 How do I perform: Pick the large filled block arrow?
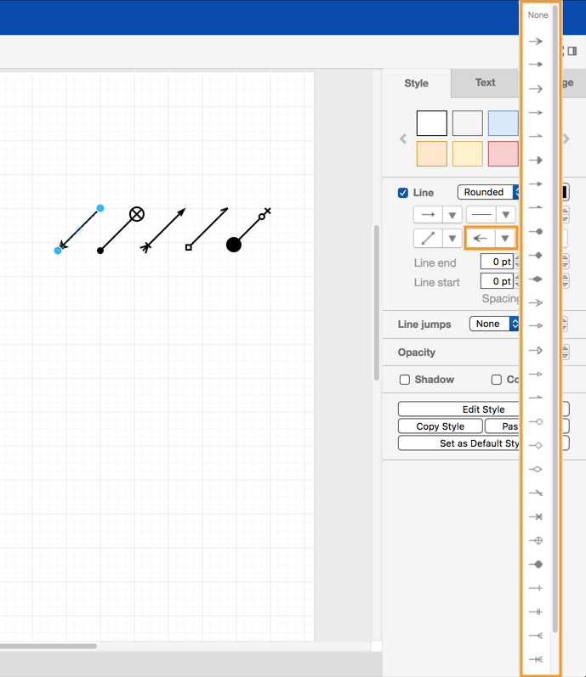point(537,161)
